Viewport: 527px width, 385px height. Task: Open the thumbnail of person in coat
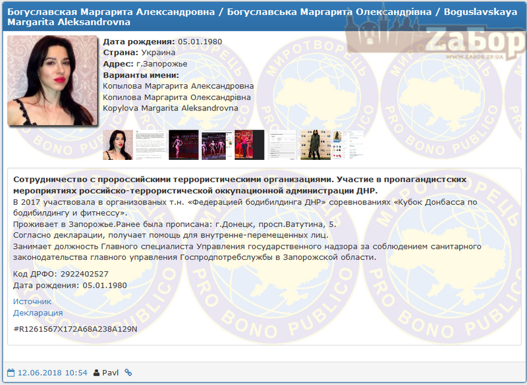315,145
